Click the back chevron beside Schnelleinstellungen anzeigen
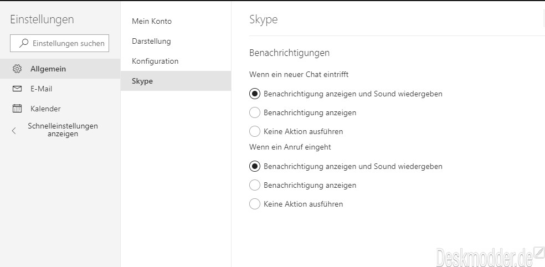The height and width of the screenshot is (267, 545). coord(14,131)
